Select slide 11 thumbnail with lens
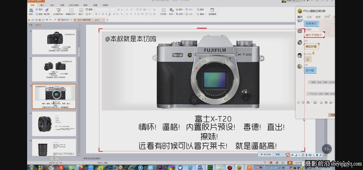Screen dimensions: 363x170 tap(54, 124)
